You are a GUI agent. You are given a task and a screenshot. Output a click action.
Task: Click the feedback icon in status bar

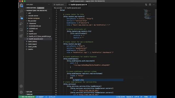151,97
